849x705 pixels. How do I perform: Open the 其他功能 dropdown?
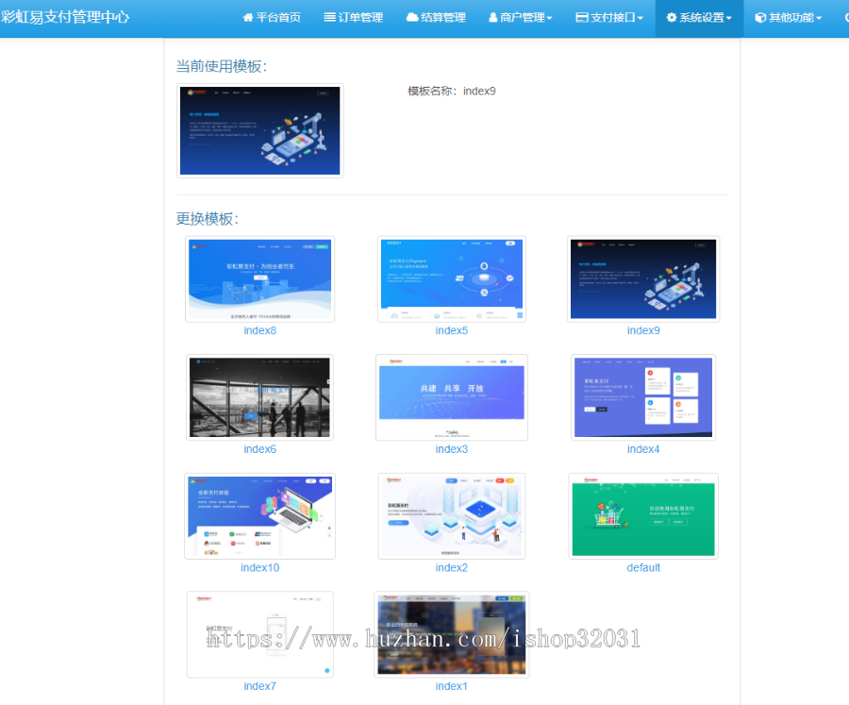(x=789, y=17)
